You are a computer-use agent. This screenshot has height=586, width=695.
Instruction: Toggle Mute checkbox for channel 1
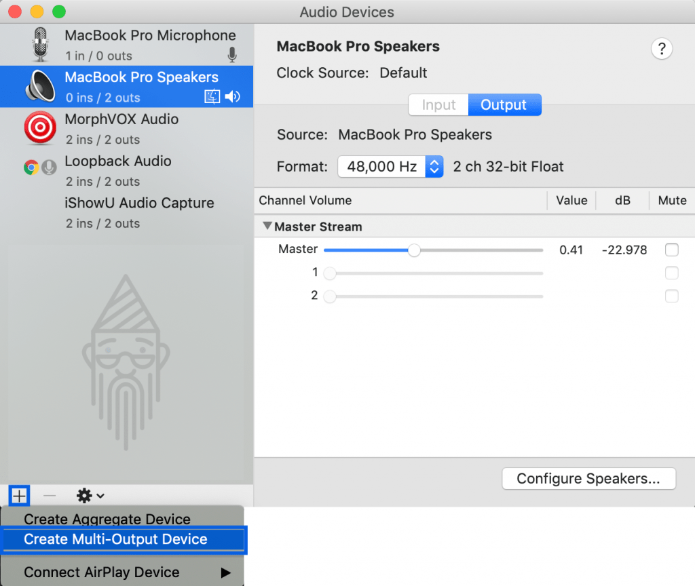[x=671, y=273]
